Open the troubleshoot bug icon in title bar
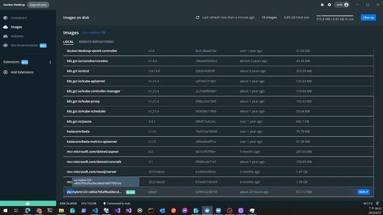The width and height of the screenshot is (383, 215). [322, 5]
